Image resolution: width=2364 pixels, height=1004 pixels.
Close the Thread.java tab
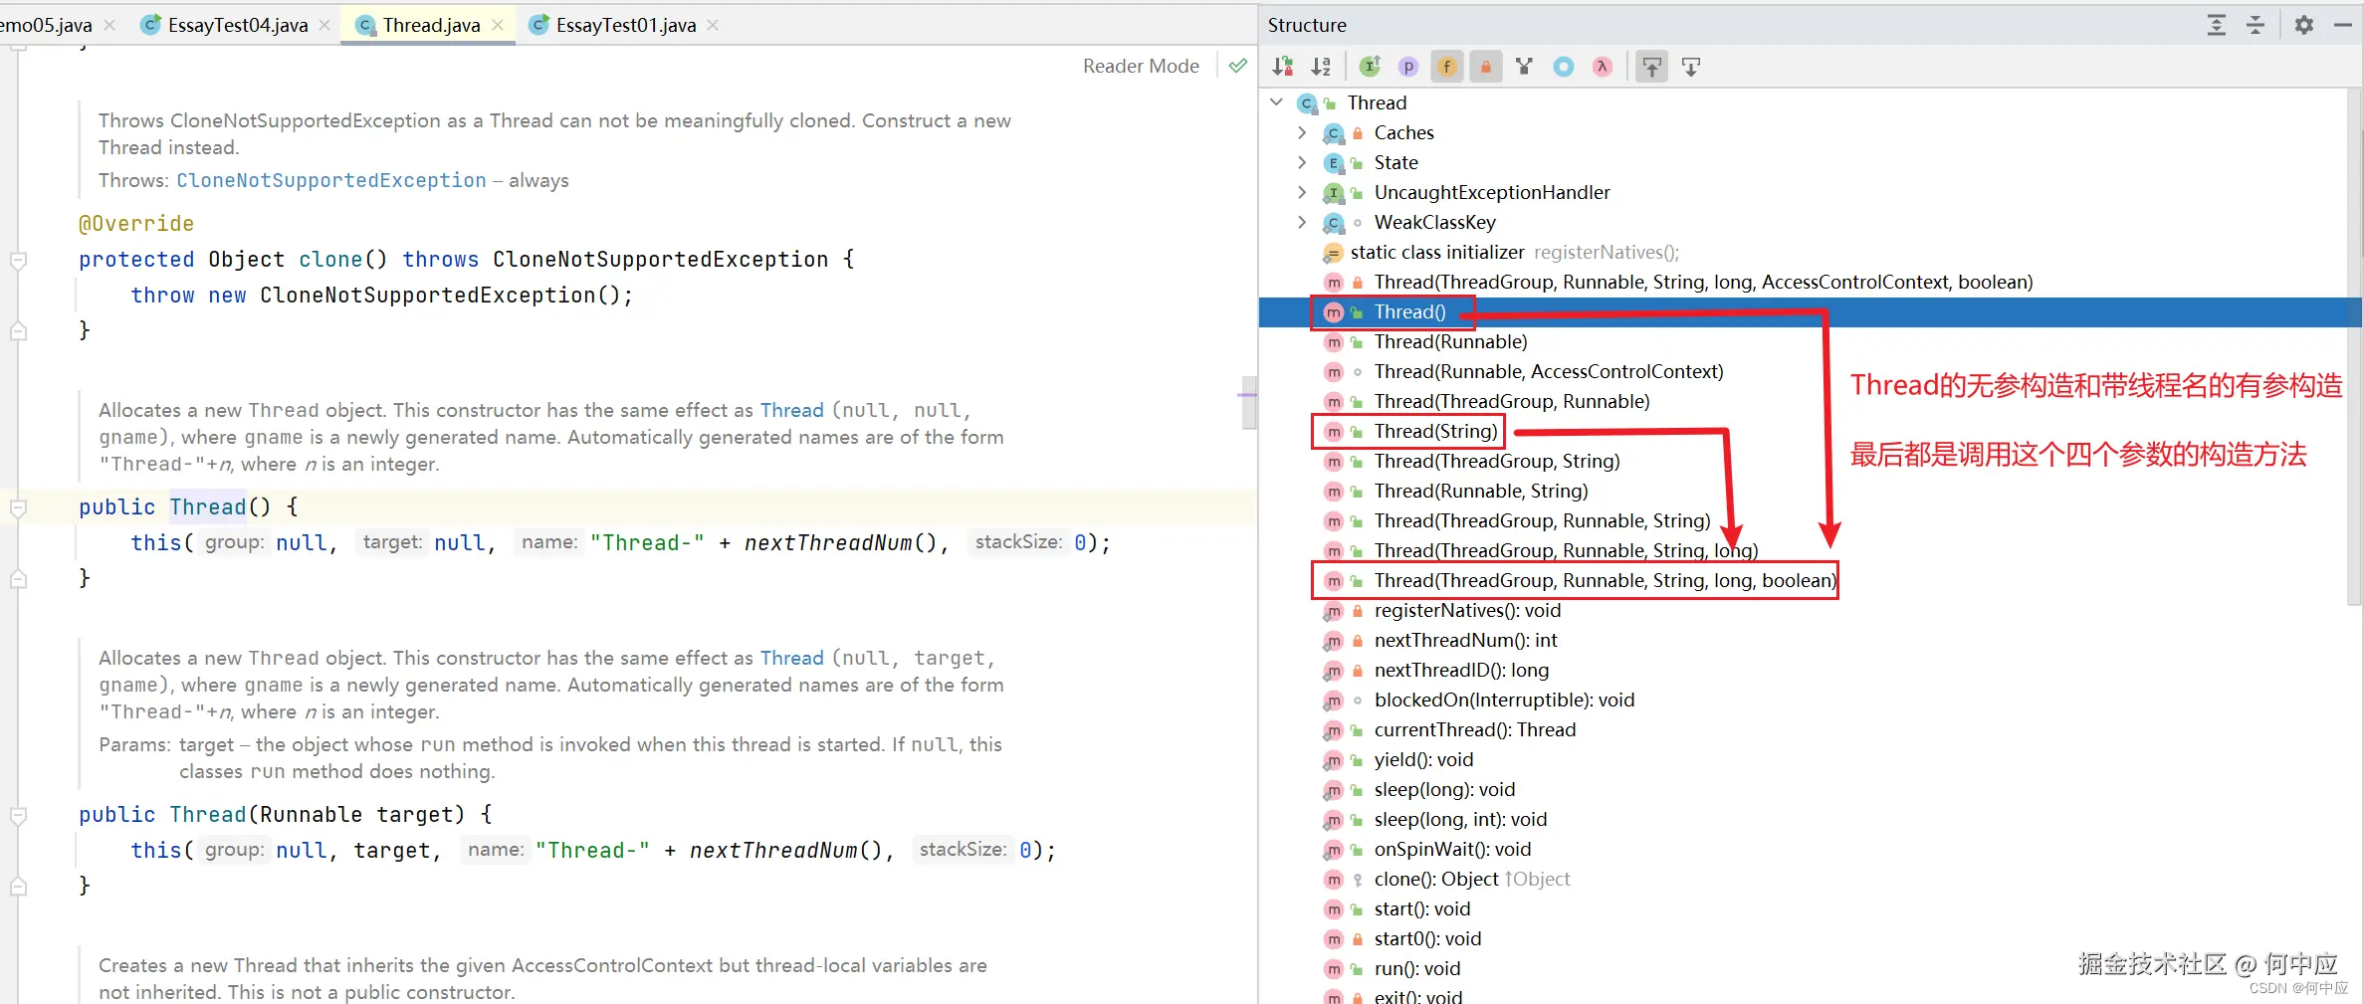(x=498, y=25)
